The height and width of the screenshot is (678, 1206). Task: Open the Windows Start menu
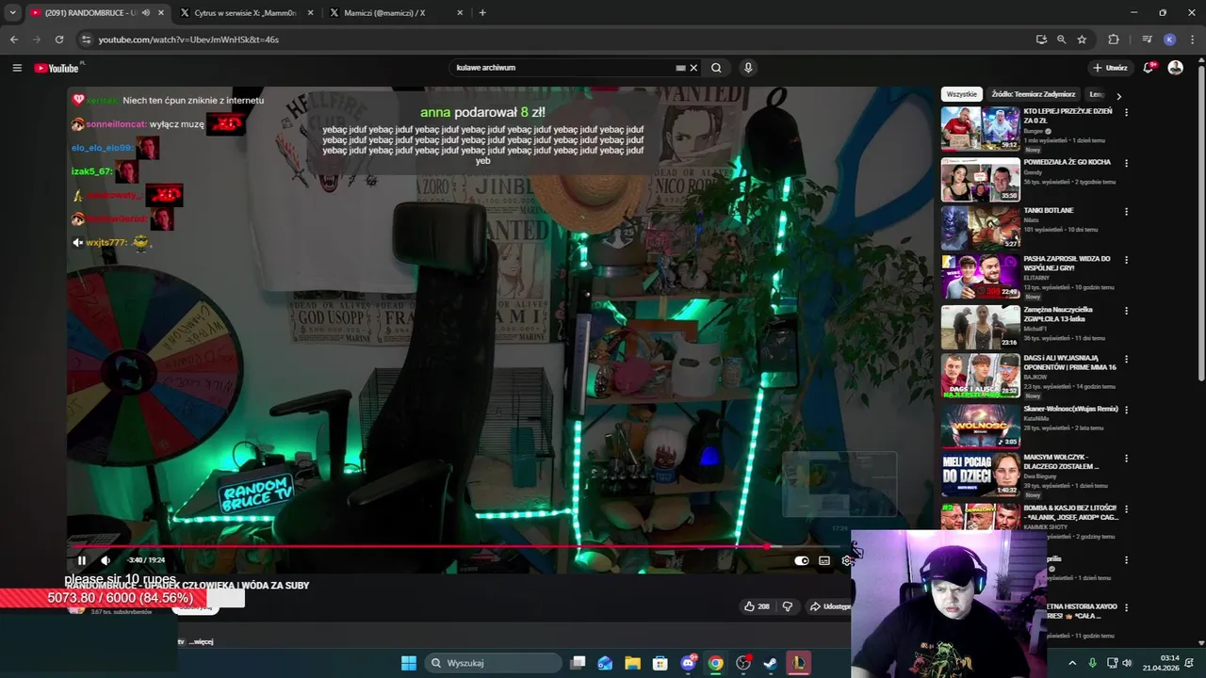pos(409,663)
